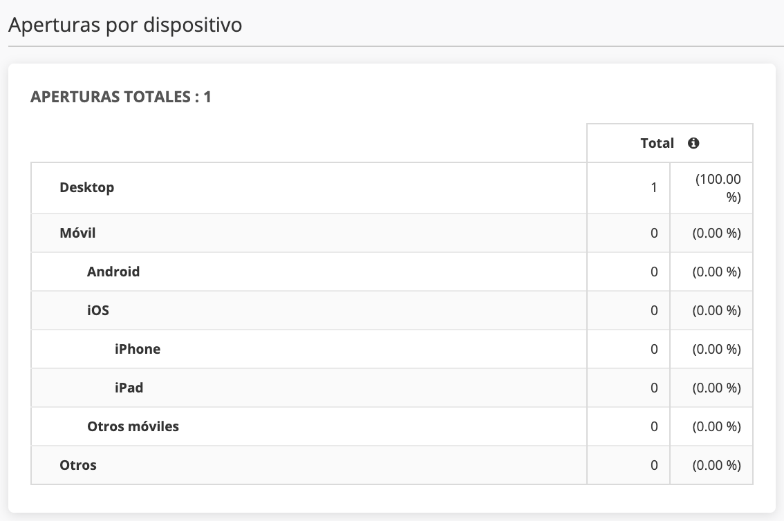Click the Desktop opens count of 1

pos(654,187)
